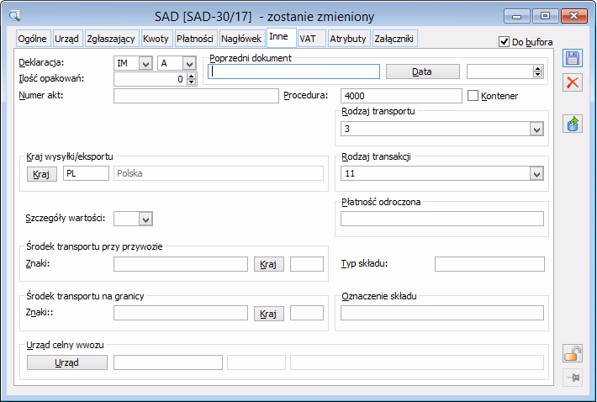Go to the Płatności tab
The width and height of the screenshot is (597, 402).
tap(195, 39)
